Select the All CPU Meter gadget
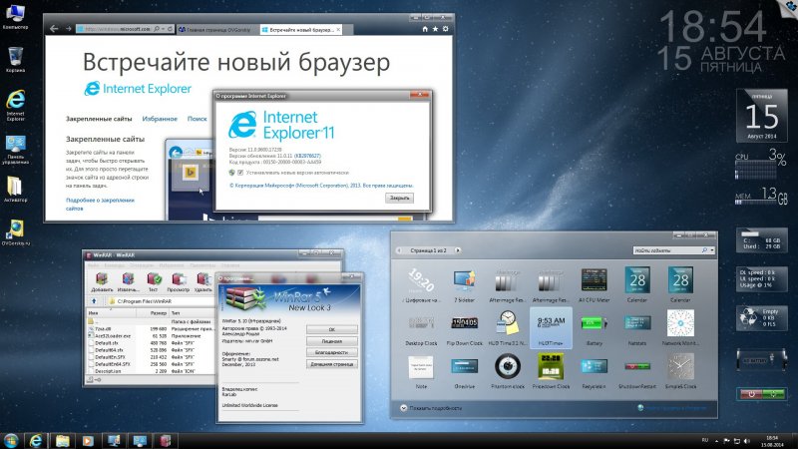This screenshot has width=798, height=449. [594, 285]
